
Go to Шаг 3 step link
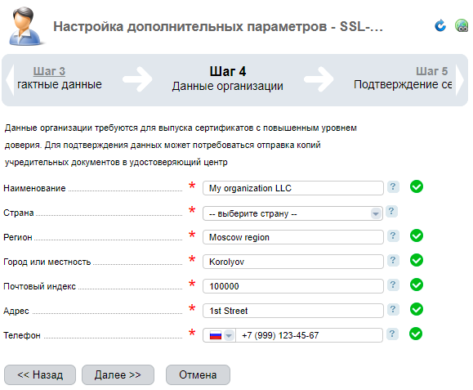(x=49, y=71)
